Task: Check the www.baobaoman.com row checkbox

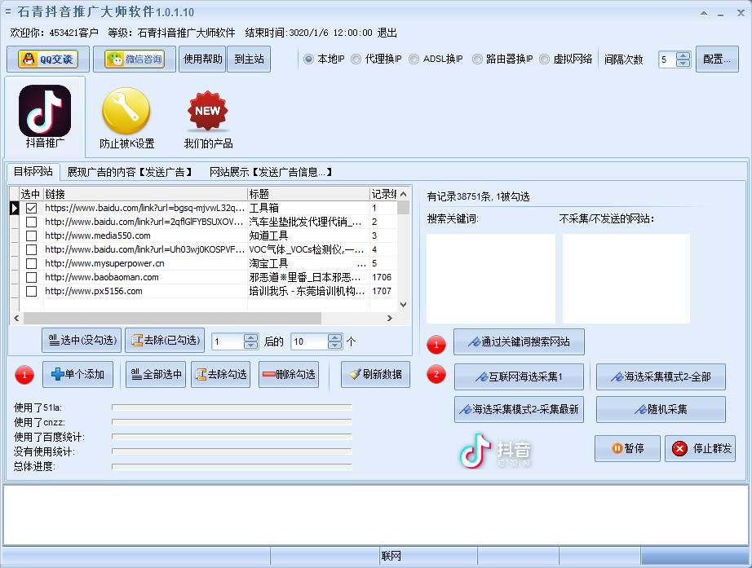Action: [31, 278]
